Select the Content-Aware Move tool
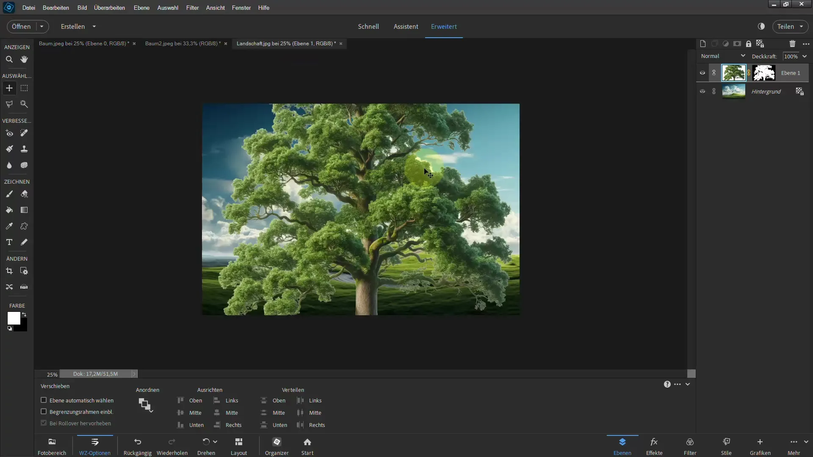 tap(9, 287)
